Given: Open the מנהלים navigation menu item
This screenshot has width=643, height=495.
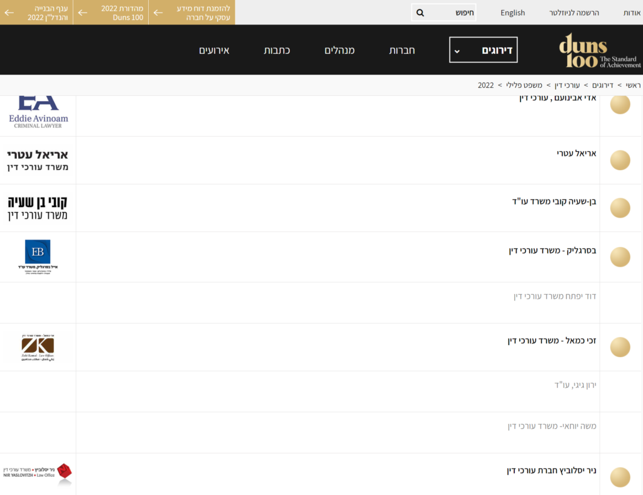Looking at the screenshot, I should 339,50.
